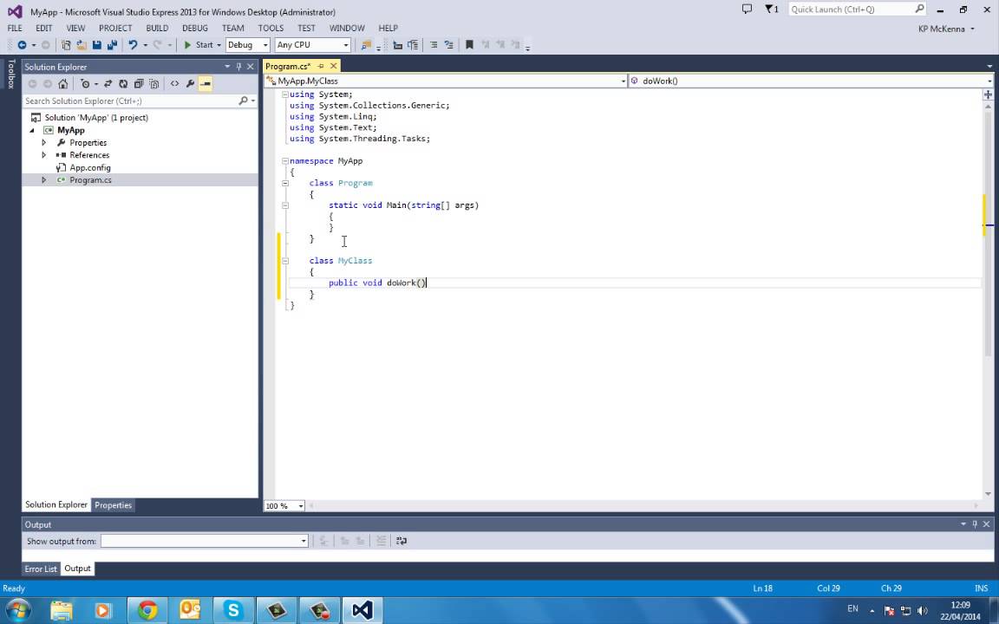Screen dimensions: 999x624
Task: Select the Program.cs editor tab
Action: click(x=288, y=66)
